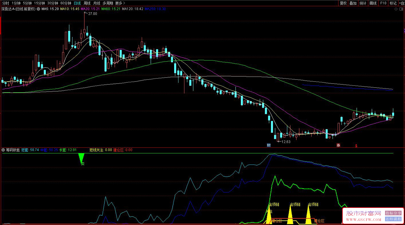Click the 深桑达A (日线 前复权) title

click(x=18, y=9)
